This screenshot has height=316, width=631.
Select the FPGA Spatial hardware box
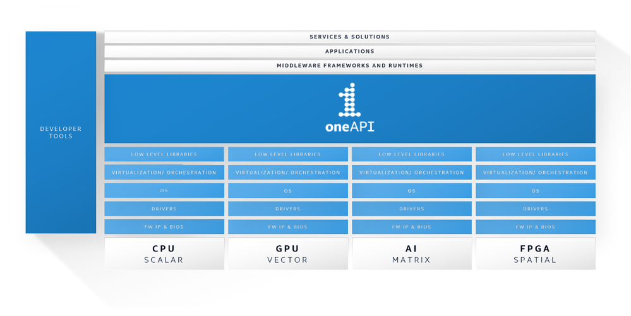tap(536, 253)
